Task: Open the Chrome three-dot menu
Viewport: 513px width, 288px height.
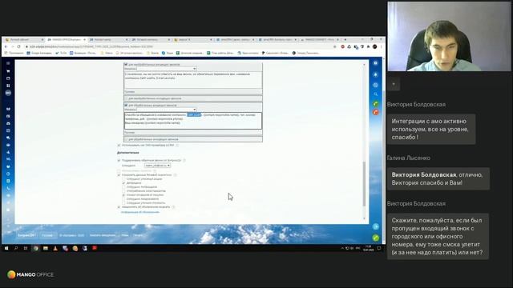Action: tap(382, 46)
